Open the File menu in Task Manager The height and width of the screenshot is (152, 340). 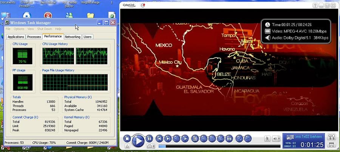pyautogui.click(x=8, y=29)
